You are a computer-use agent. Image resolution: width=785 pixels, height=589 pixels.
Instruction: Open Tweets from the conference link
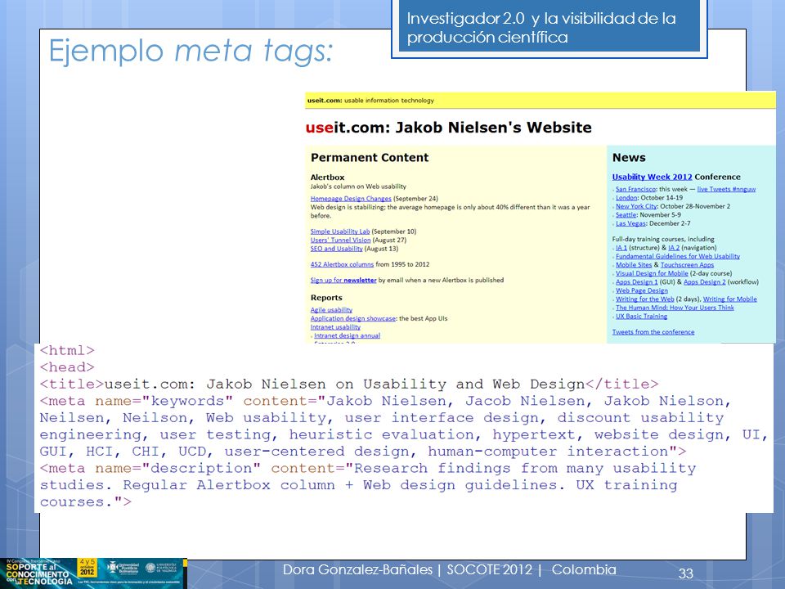point(653,332)
